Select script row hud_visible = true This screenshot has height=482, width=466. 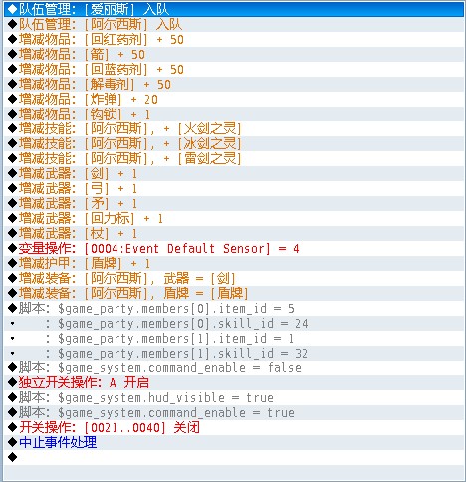234,397
